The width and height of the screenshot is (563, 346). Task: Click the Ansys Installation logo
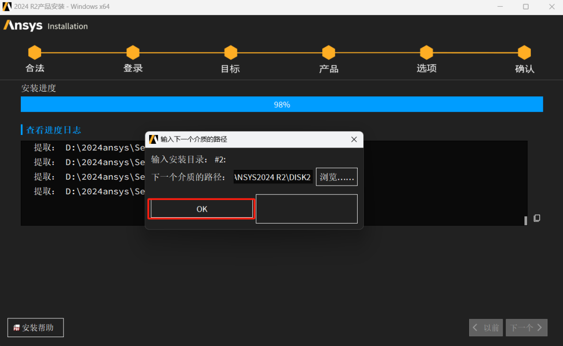coord(45,26)
